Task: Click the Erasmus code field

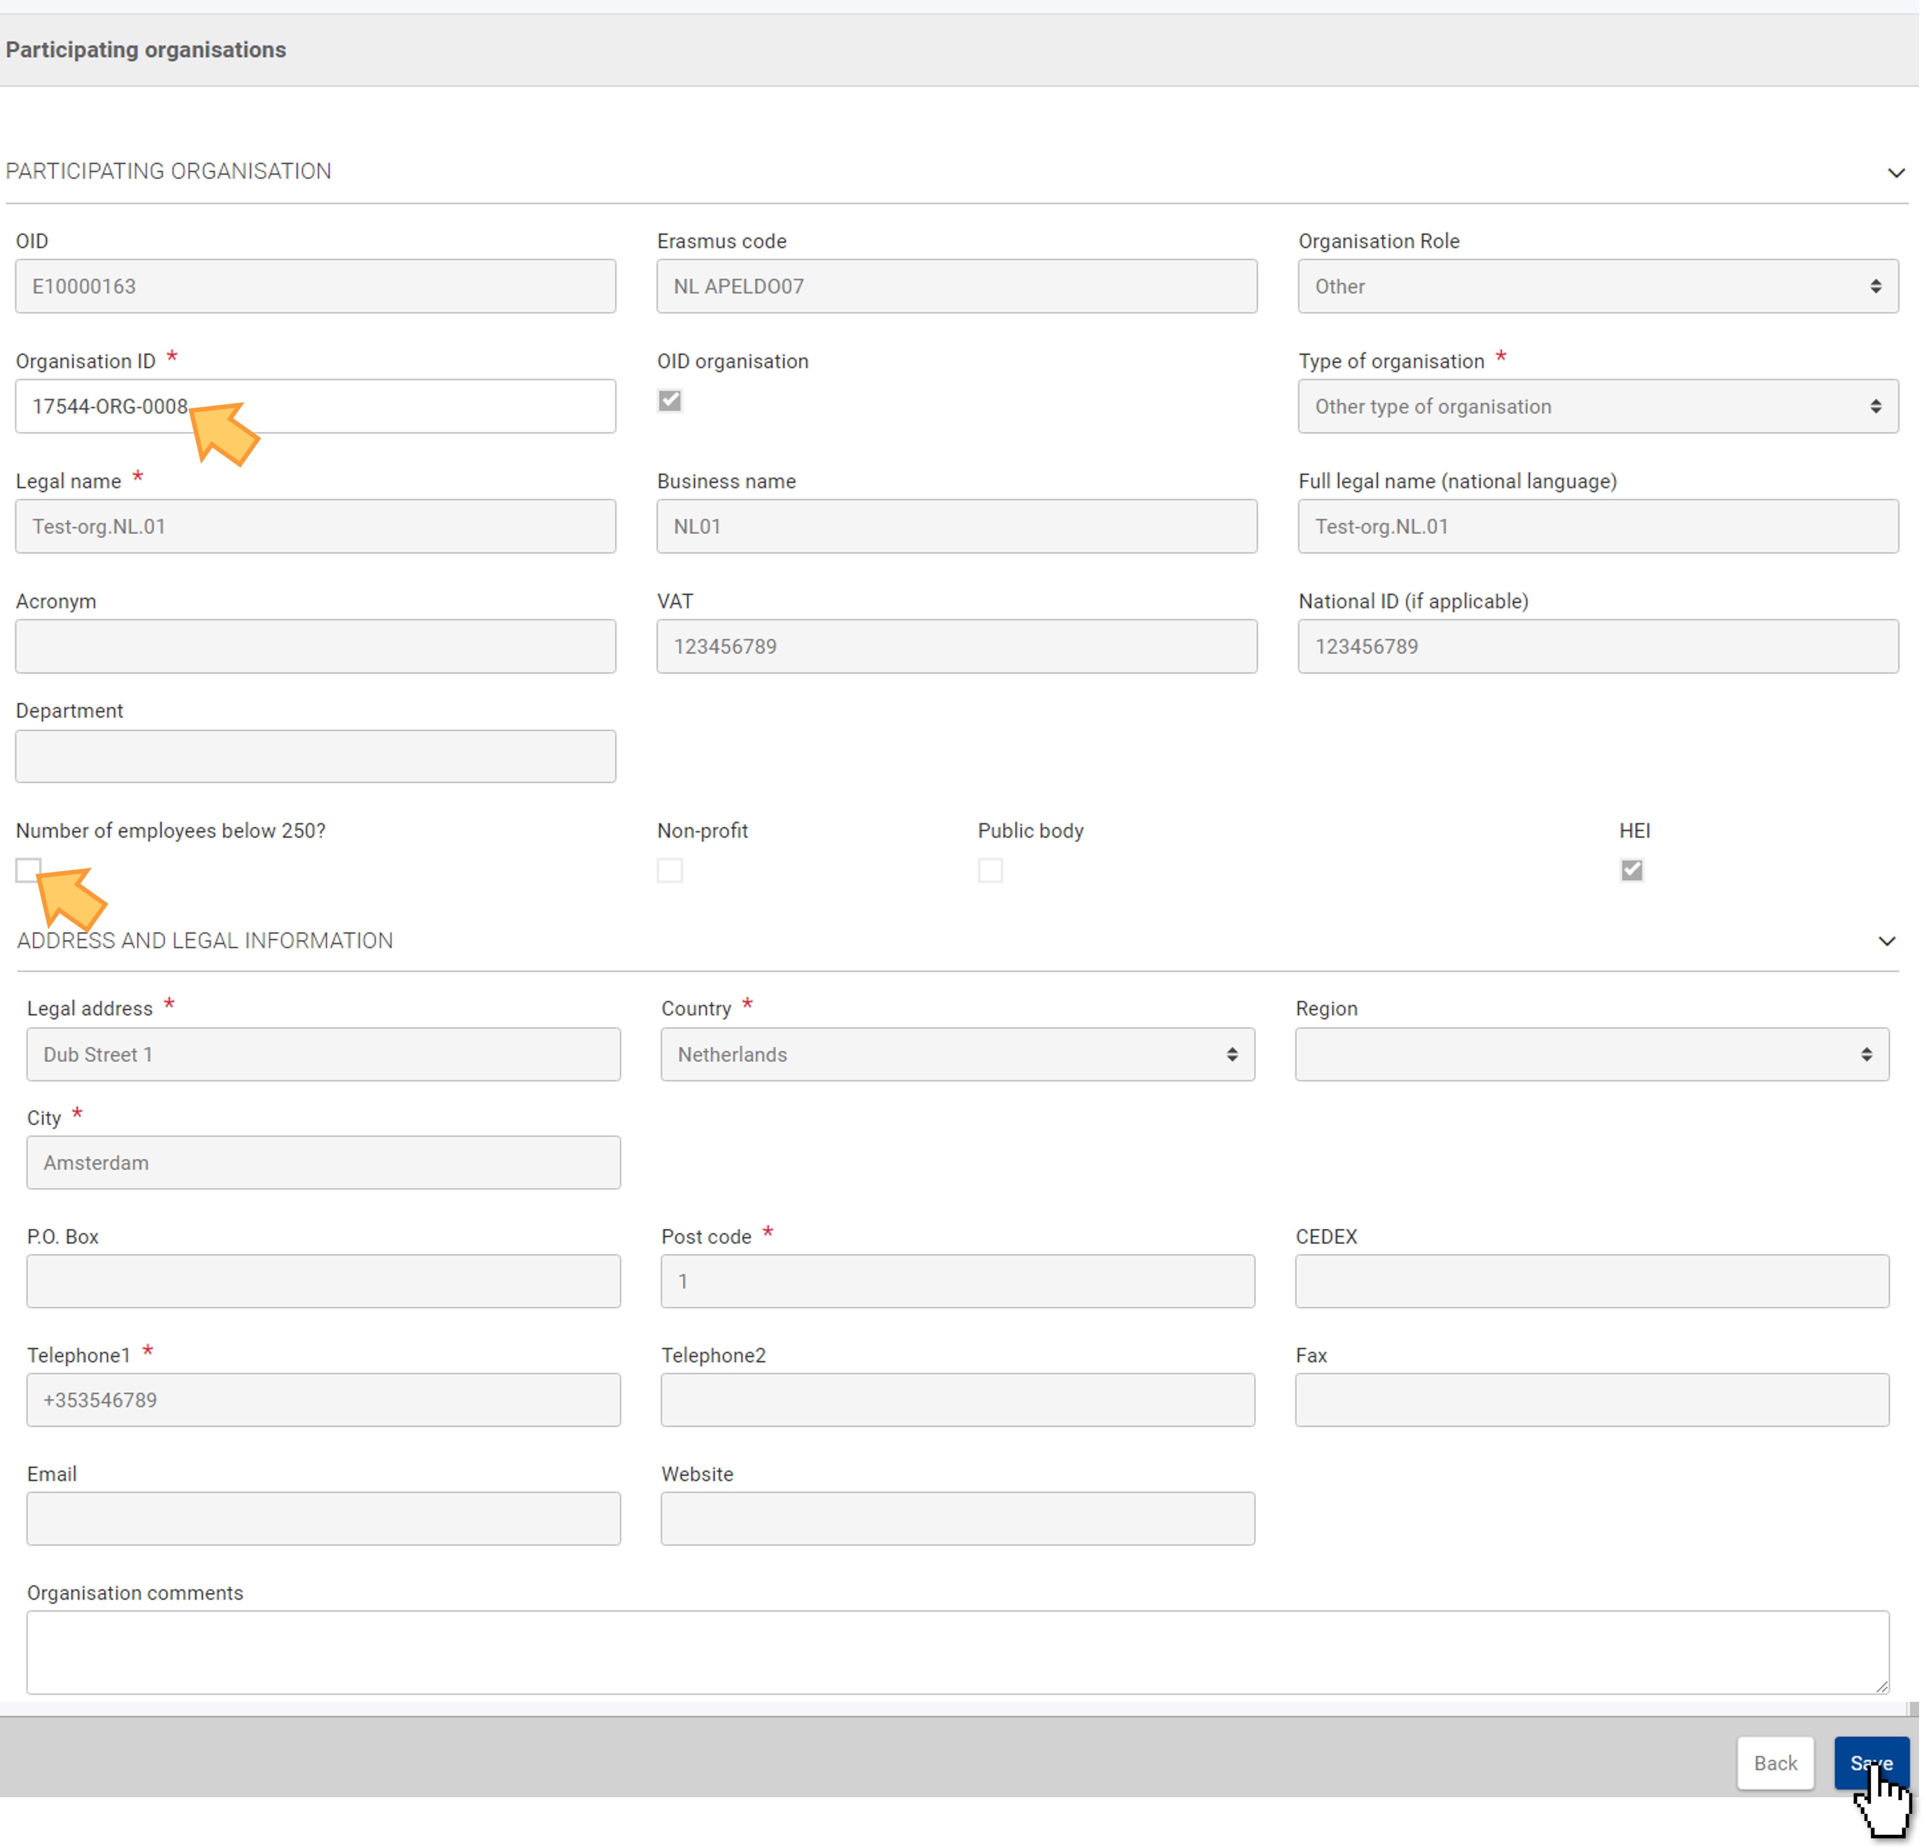Action: click(959, 287)
